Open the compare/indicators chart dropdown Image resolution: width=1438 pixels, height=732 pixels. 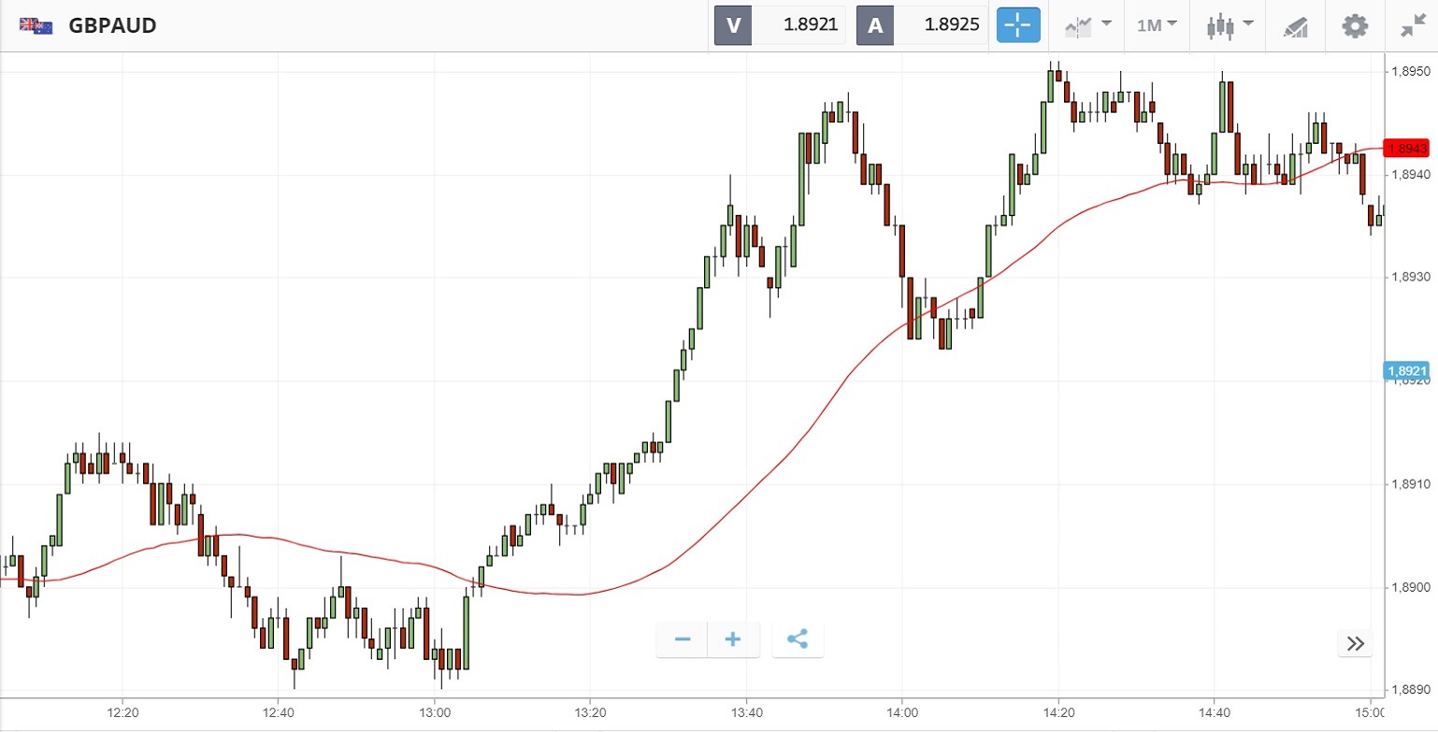(1088, 25)
